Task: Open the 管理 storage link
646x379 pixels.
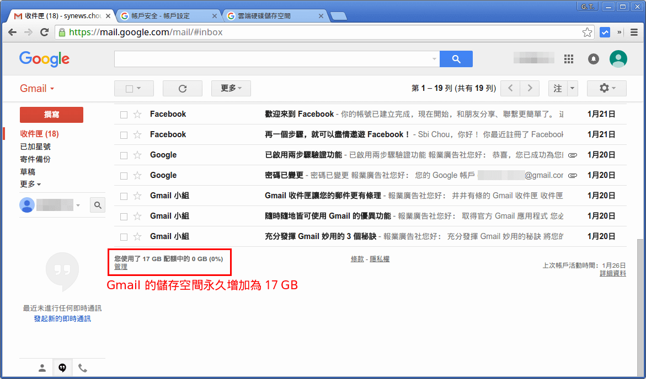Action: click(120, 267)
